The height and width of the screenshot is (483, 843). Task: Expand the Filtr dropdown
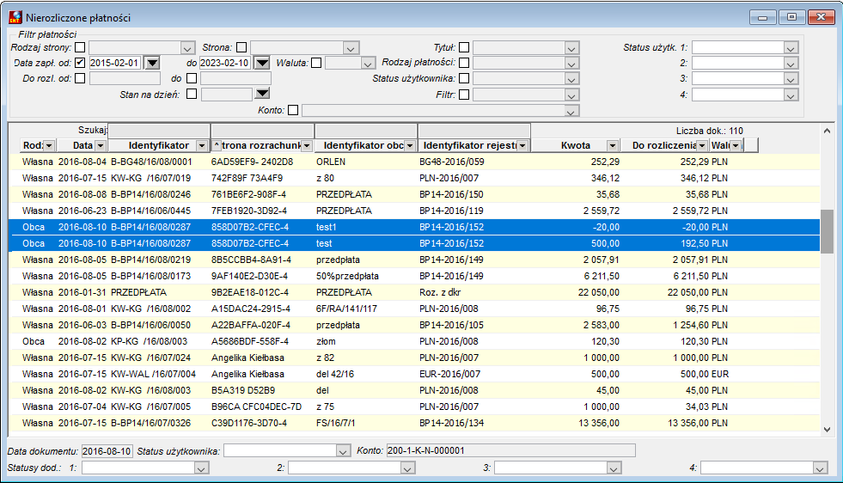tap(571, 95)
